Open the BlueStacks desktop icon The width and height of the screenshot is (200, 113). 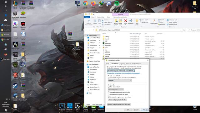(23, 15)
